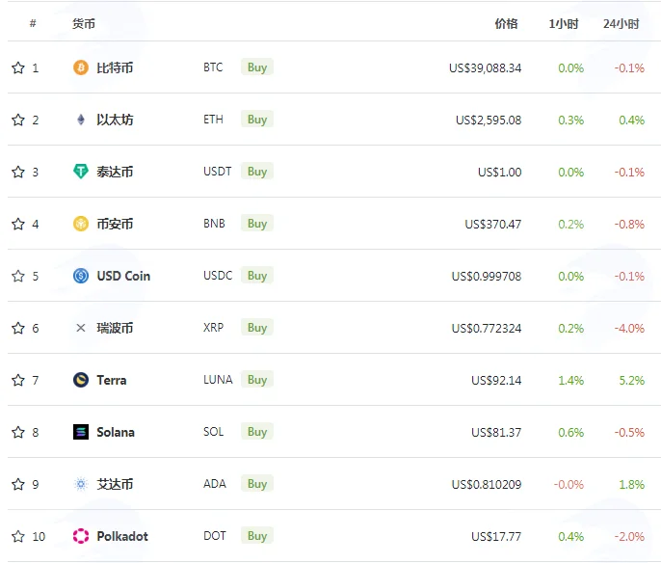
Task: Click the Solana square logo icon
Action: tap(81, 432)
